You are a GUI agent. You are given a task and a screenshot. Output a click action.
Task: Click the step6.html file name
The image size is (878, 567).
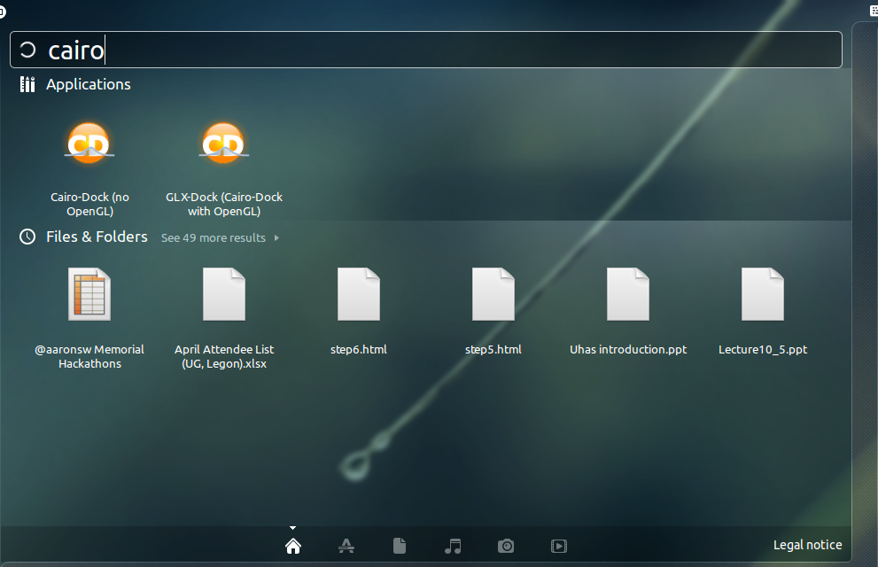pyautogui.click(x=359, y=350)
